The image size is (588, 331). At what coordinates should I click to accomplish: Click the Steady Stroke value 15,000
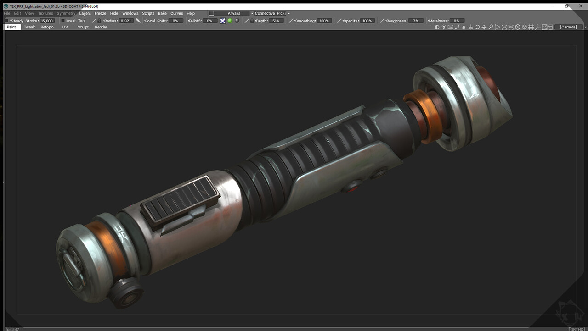click(47, 21)
